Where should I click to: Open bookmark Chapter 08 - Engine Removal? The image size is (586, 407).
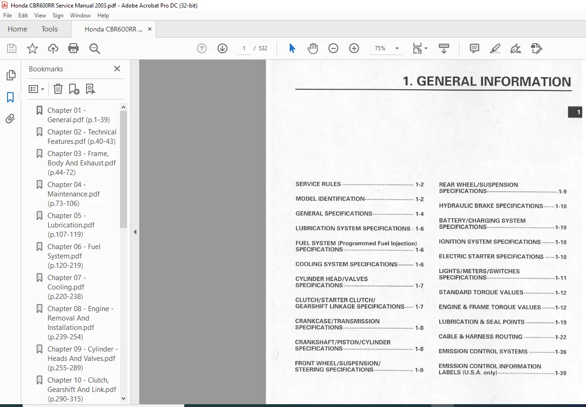coord(80,323)
